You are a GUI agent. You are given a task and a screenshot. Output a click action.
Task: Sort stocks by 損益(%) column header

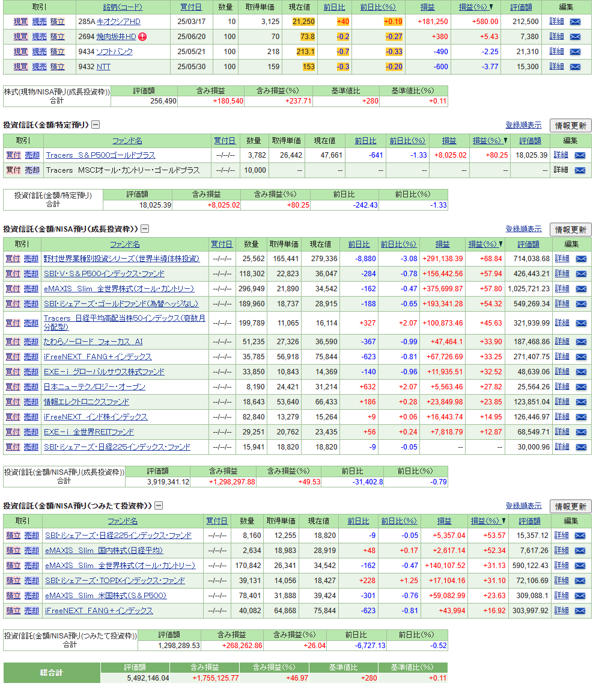pyautogui.click(x=472, y=7)
